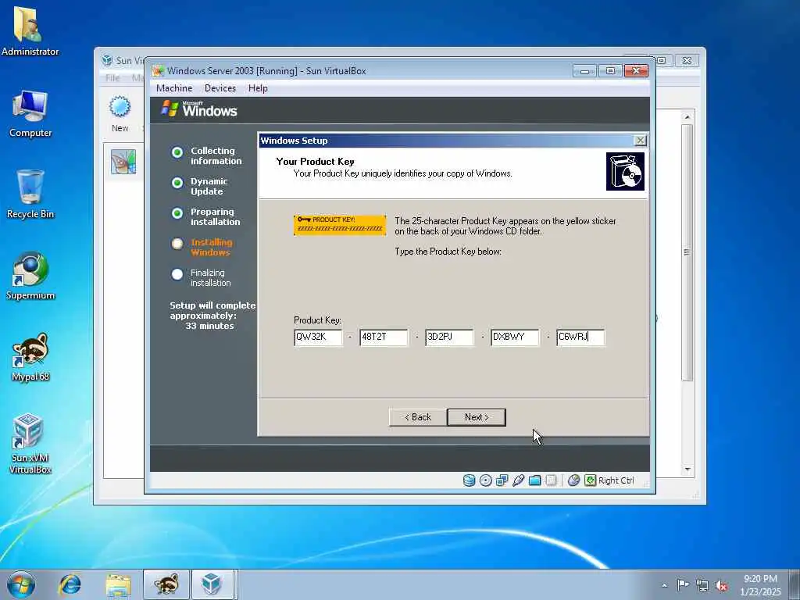
Task: Click 'Your Product Key' heading text
Action: 316,162
